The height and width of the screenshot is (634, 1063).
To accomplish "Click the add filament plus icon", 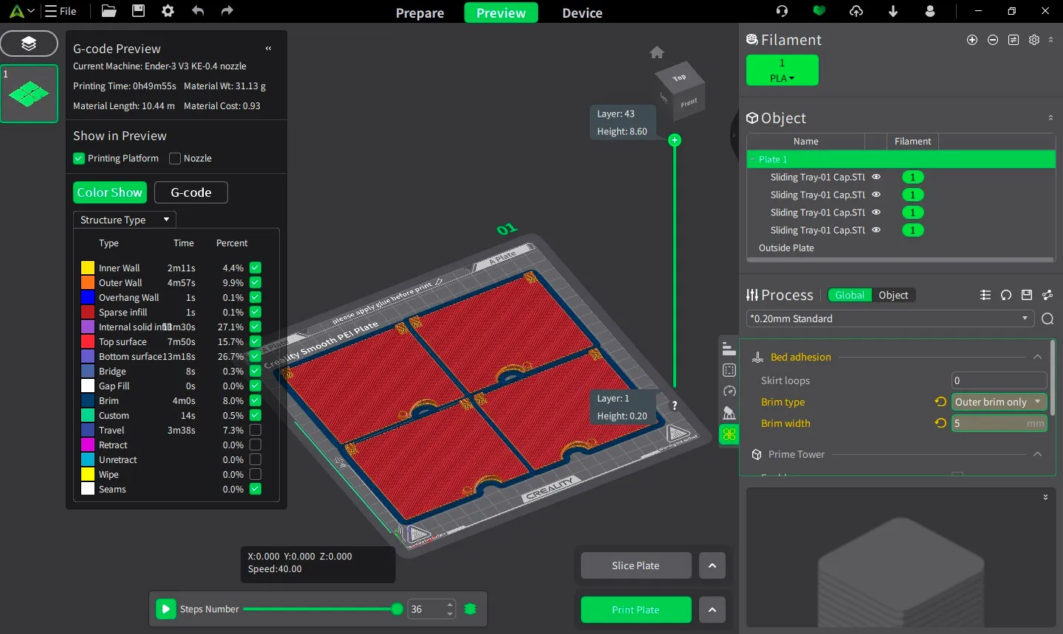I will click(972, 40).
